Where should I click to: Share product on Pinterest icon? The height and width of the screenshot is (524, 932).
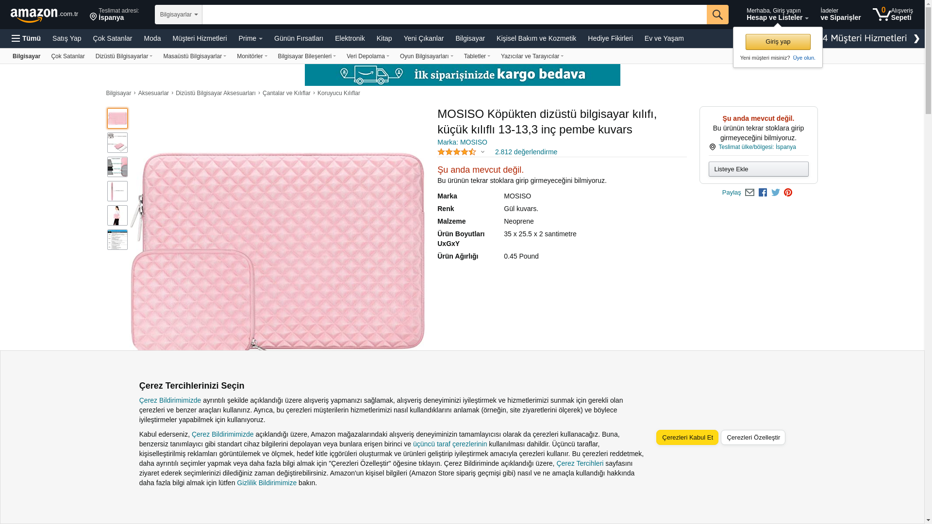click(788, 193)
